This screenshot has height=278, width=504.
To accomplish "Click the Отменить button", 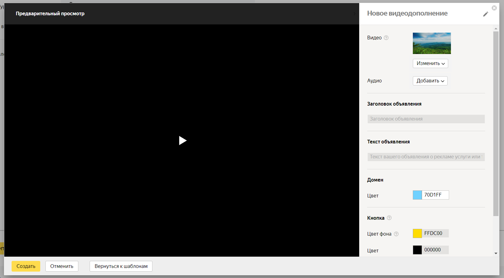I will point(62,266).
